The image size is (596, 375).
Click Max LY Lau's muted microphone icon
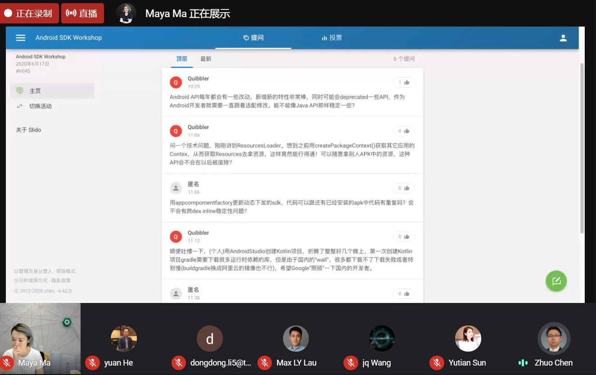(265, 363)
